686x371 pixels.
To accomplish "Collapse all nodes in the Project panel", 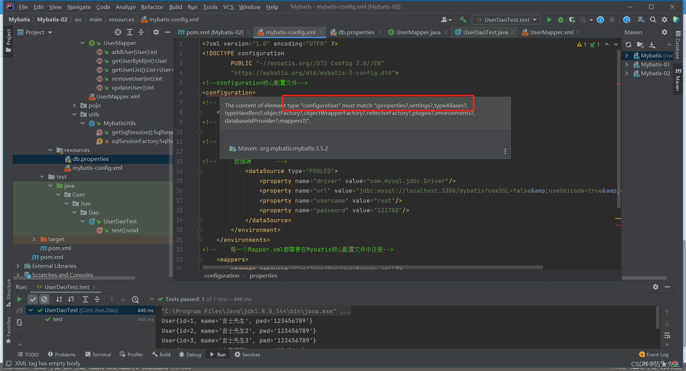I will pos(141,32).
